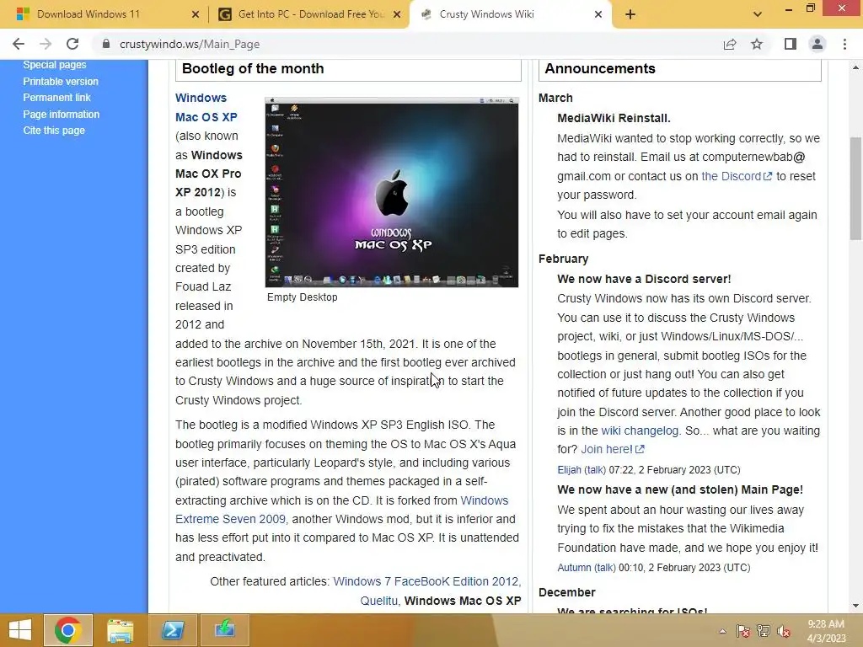Open the Mac OS XP desktop screenshot thumbnail
863x647 pixels.
coord(391,192)
